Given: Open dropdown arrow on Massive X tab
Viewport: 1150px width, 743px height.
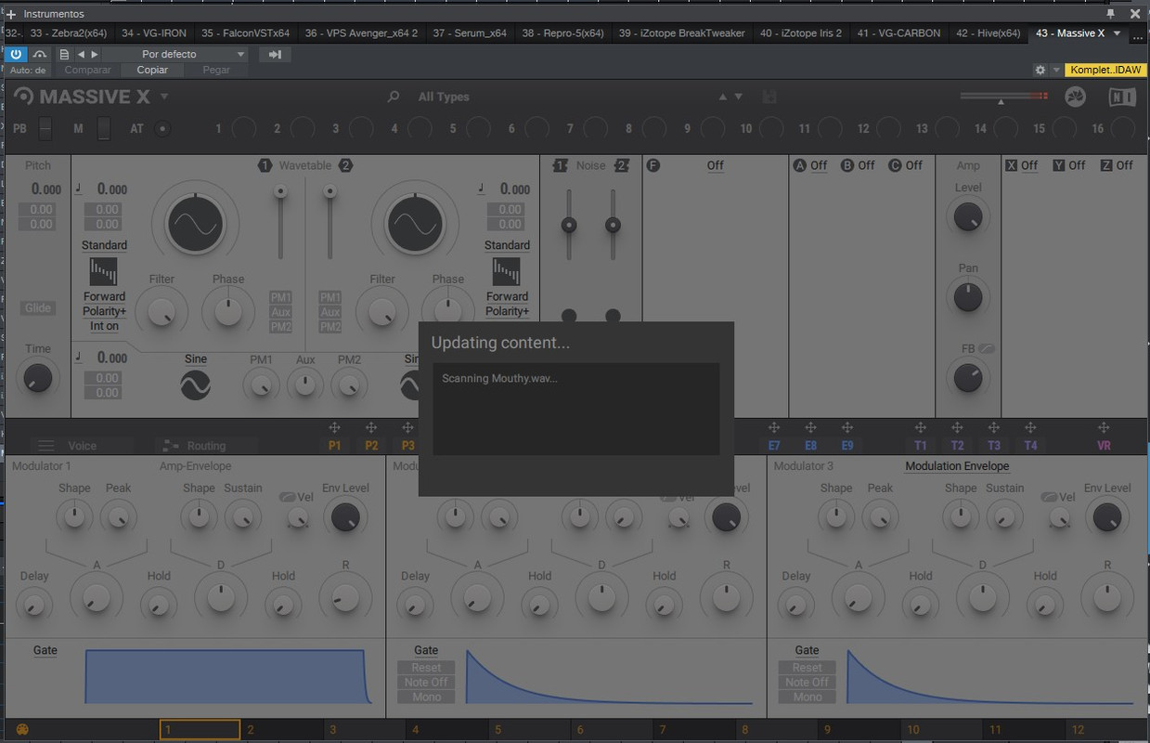Looking at the screenshot, I should click(x=1117, y=33).
